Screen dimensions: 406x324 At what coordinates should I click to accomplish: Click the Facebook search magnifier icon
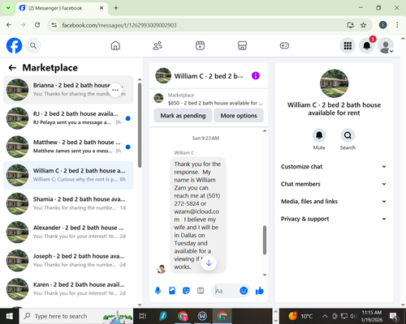pyautogui.click(x=33, y=45)
